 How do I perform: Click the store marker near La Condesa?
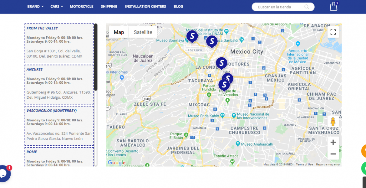click(221, 63)
